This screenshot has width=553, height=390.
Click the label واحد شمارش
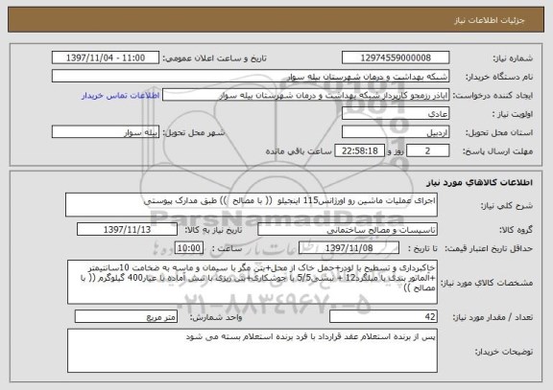tap(216, 317)
